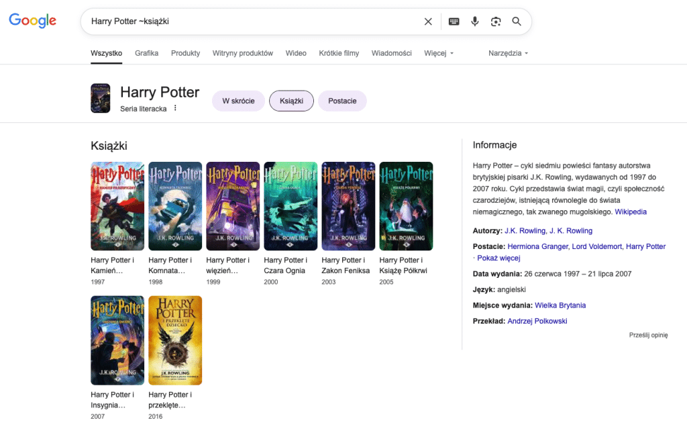
Task: Open Harry Potter character link in Postacie
Action: point(646,246)
